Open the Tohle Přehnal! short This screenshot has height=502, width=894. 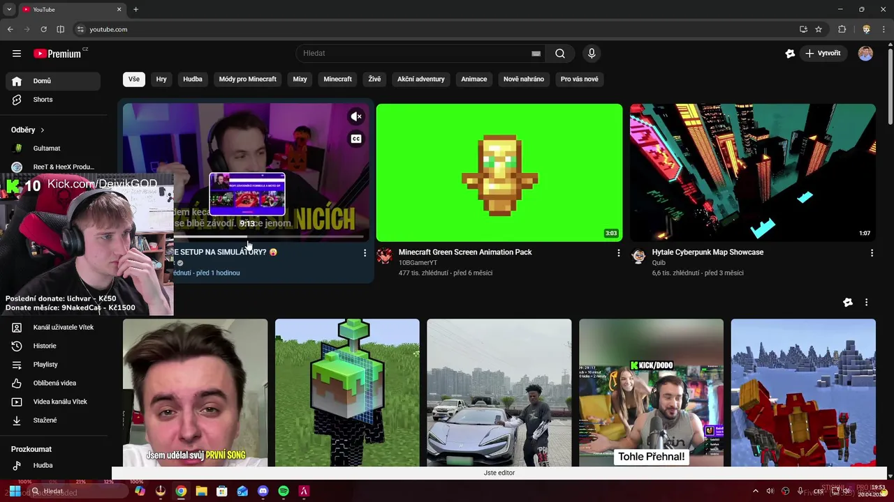pos(651,393)
